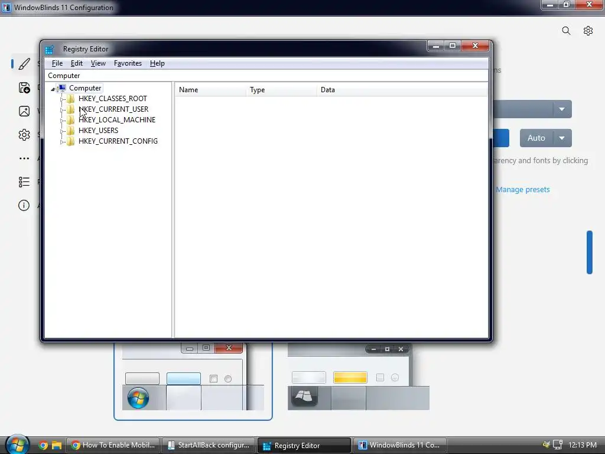This screenshot has width=605, height=454.
Task: Click the Data column header
Action: 402,90
